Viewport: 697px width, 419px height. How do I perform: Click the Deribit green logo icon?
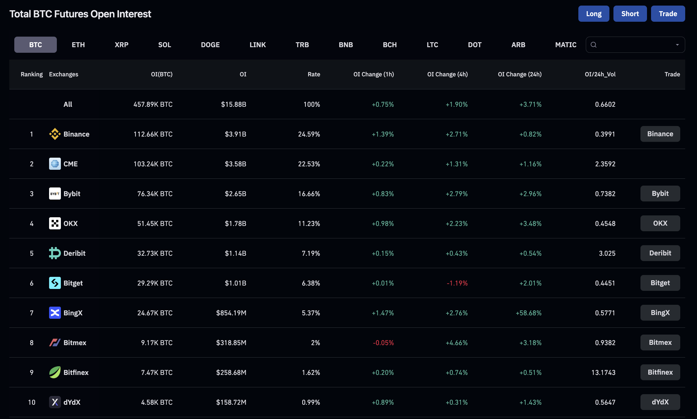[x=55, y=253]
